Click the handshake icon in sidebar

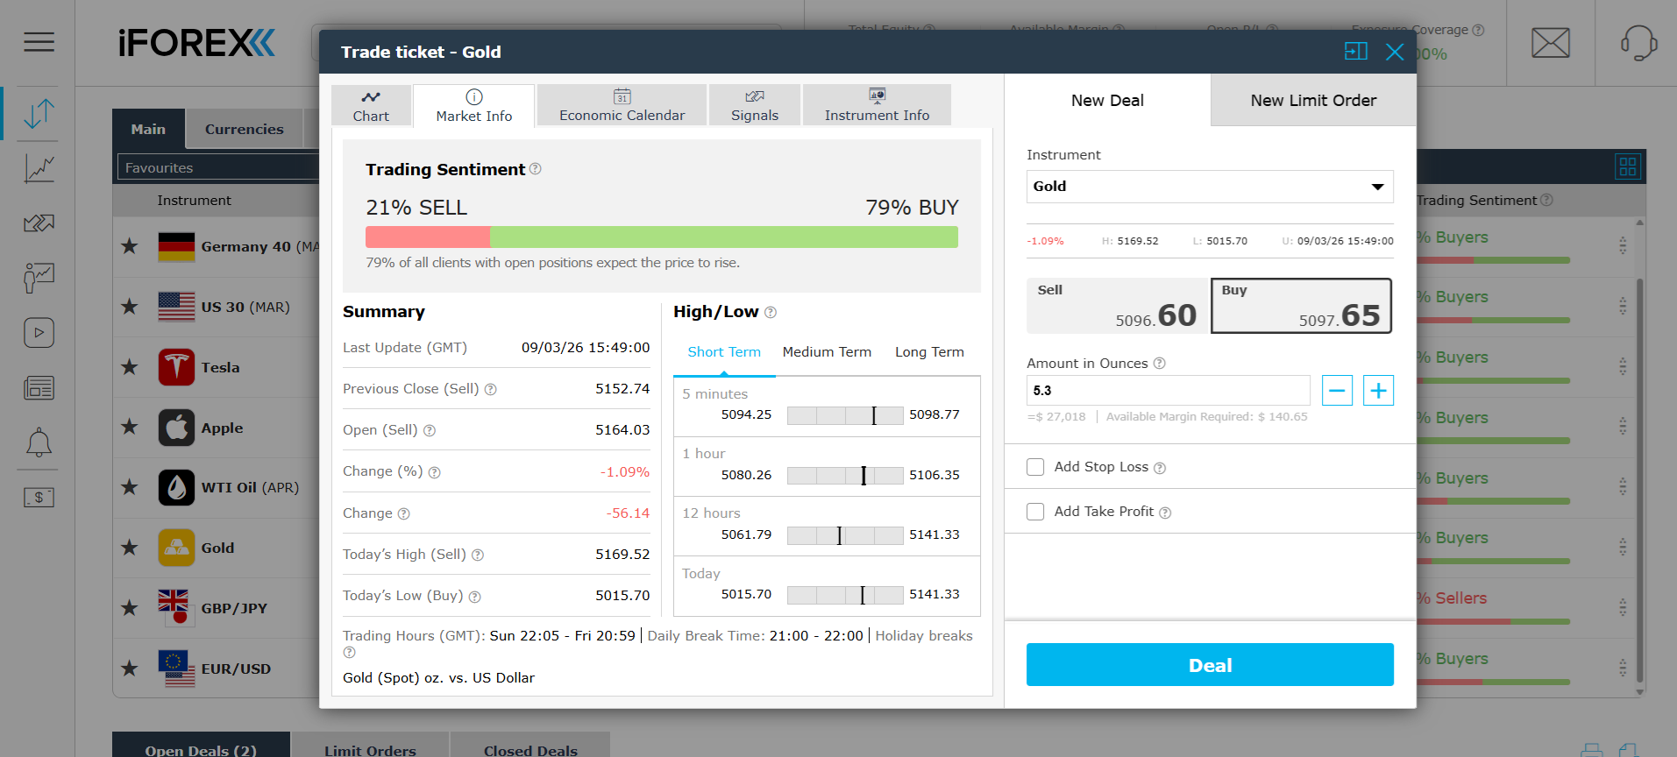coord(39,223)
